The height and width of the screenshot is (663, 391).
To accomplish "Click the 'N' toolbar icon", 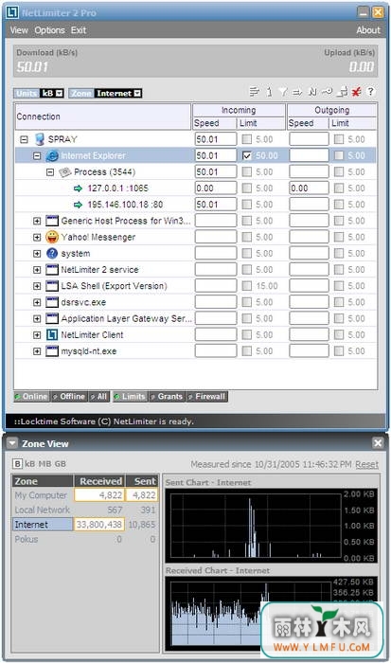I will [312, 91].
